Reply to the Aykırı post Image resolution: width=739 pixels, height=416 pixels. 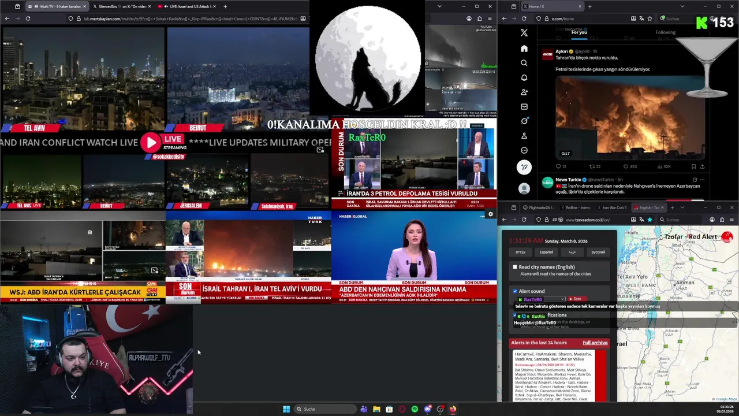click(x=558, y=166)
